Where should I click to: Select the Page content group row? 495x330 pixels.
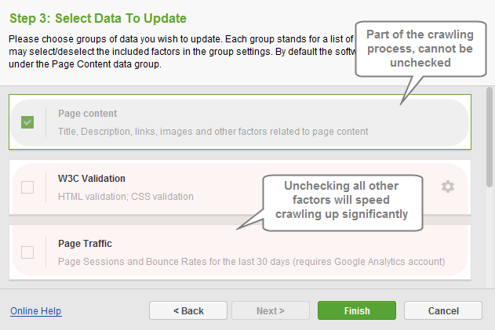pos(240,122)
